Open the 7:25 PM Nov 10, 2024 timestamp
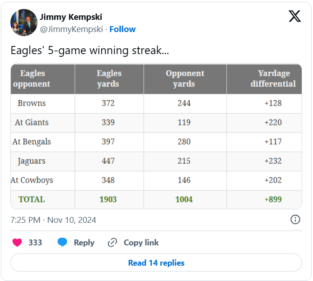The height and width of the screenshot is (281, 313). tap(53, 220)
